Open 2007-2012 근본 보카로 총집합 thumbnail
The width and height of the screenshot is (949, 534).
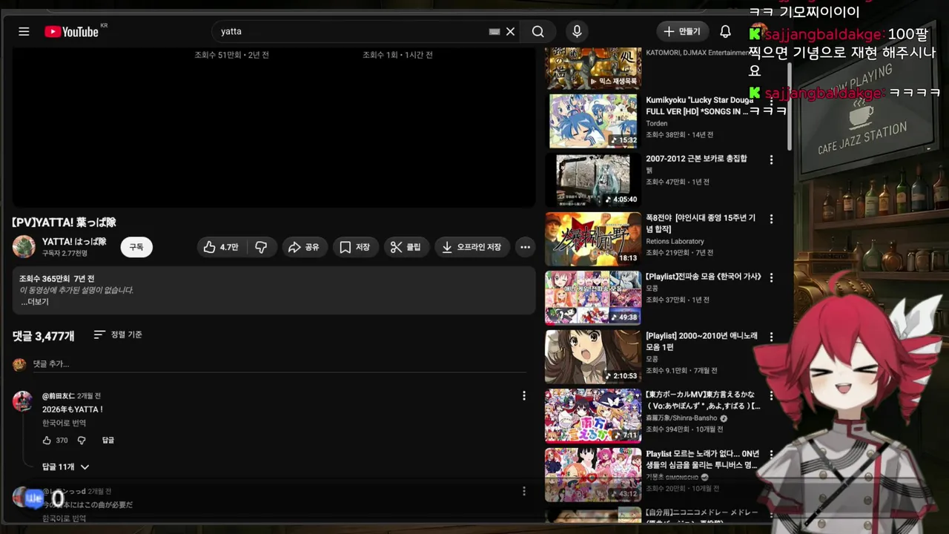(x=593, y=179)
